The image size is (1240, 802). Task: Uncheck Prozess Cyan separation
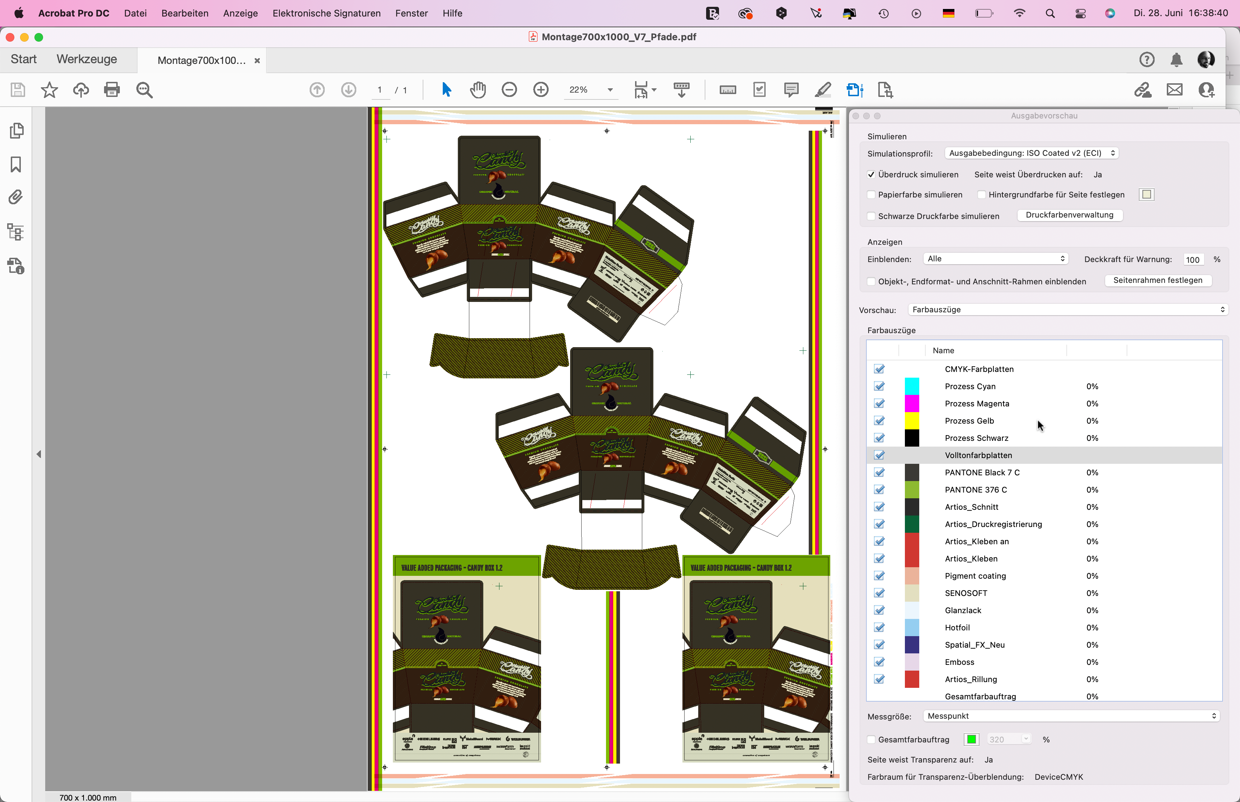879,386
